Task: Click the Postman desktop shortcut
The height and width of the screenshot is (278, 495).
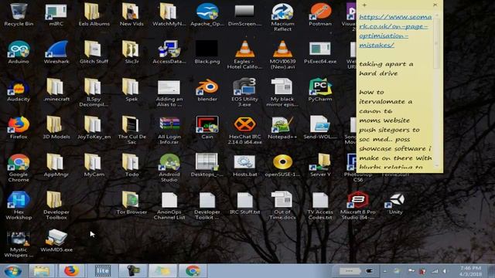Action: point(320,14)
